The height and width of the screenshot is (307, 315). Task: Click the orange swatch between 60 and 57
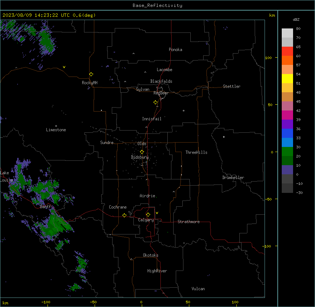pos(287,60)
